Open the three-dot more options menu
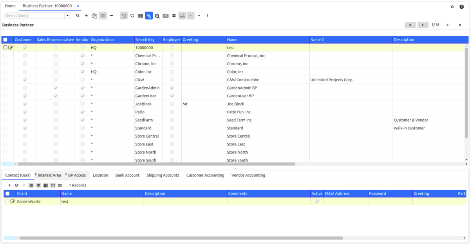 [207, 16]
